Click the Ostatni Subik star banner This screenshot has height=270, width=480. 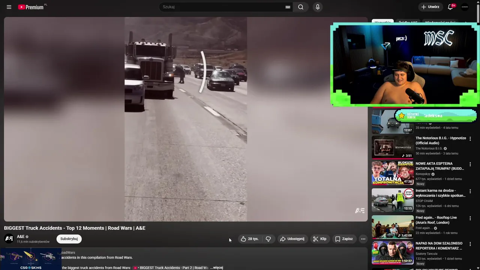[x=436, y=116]
